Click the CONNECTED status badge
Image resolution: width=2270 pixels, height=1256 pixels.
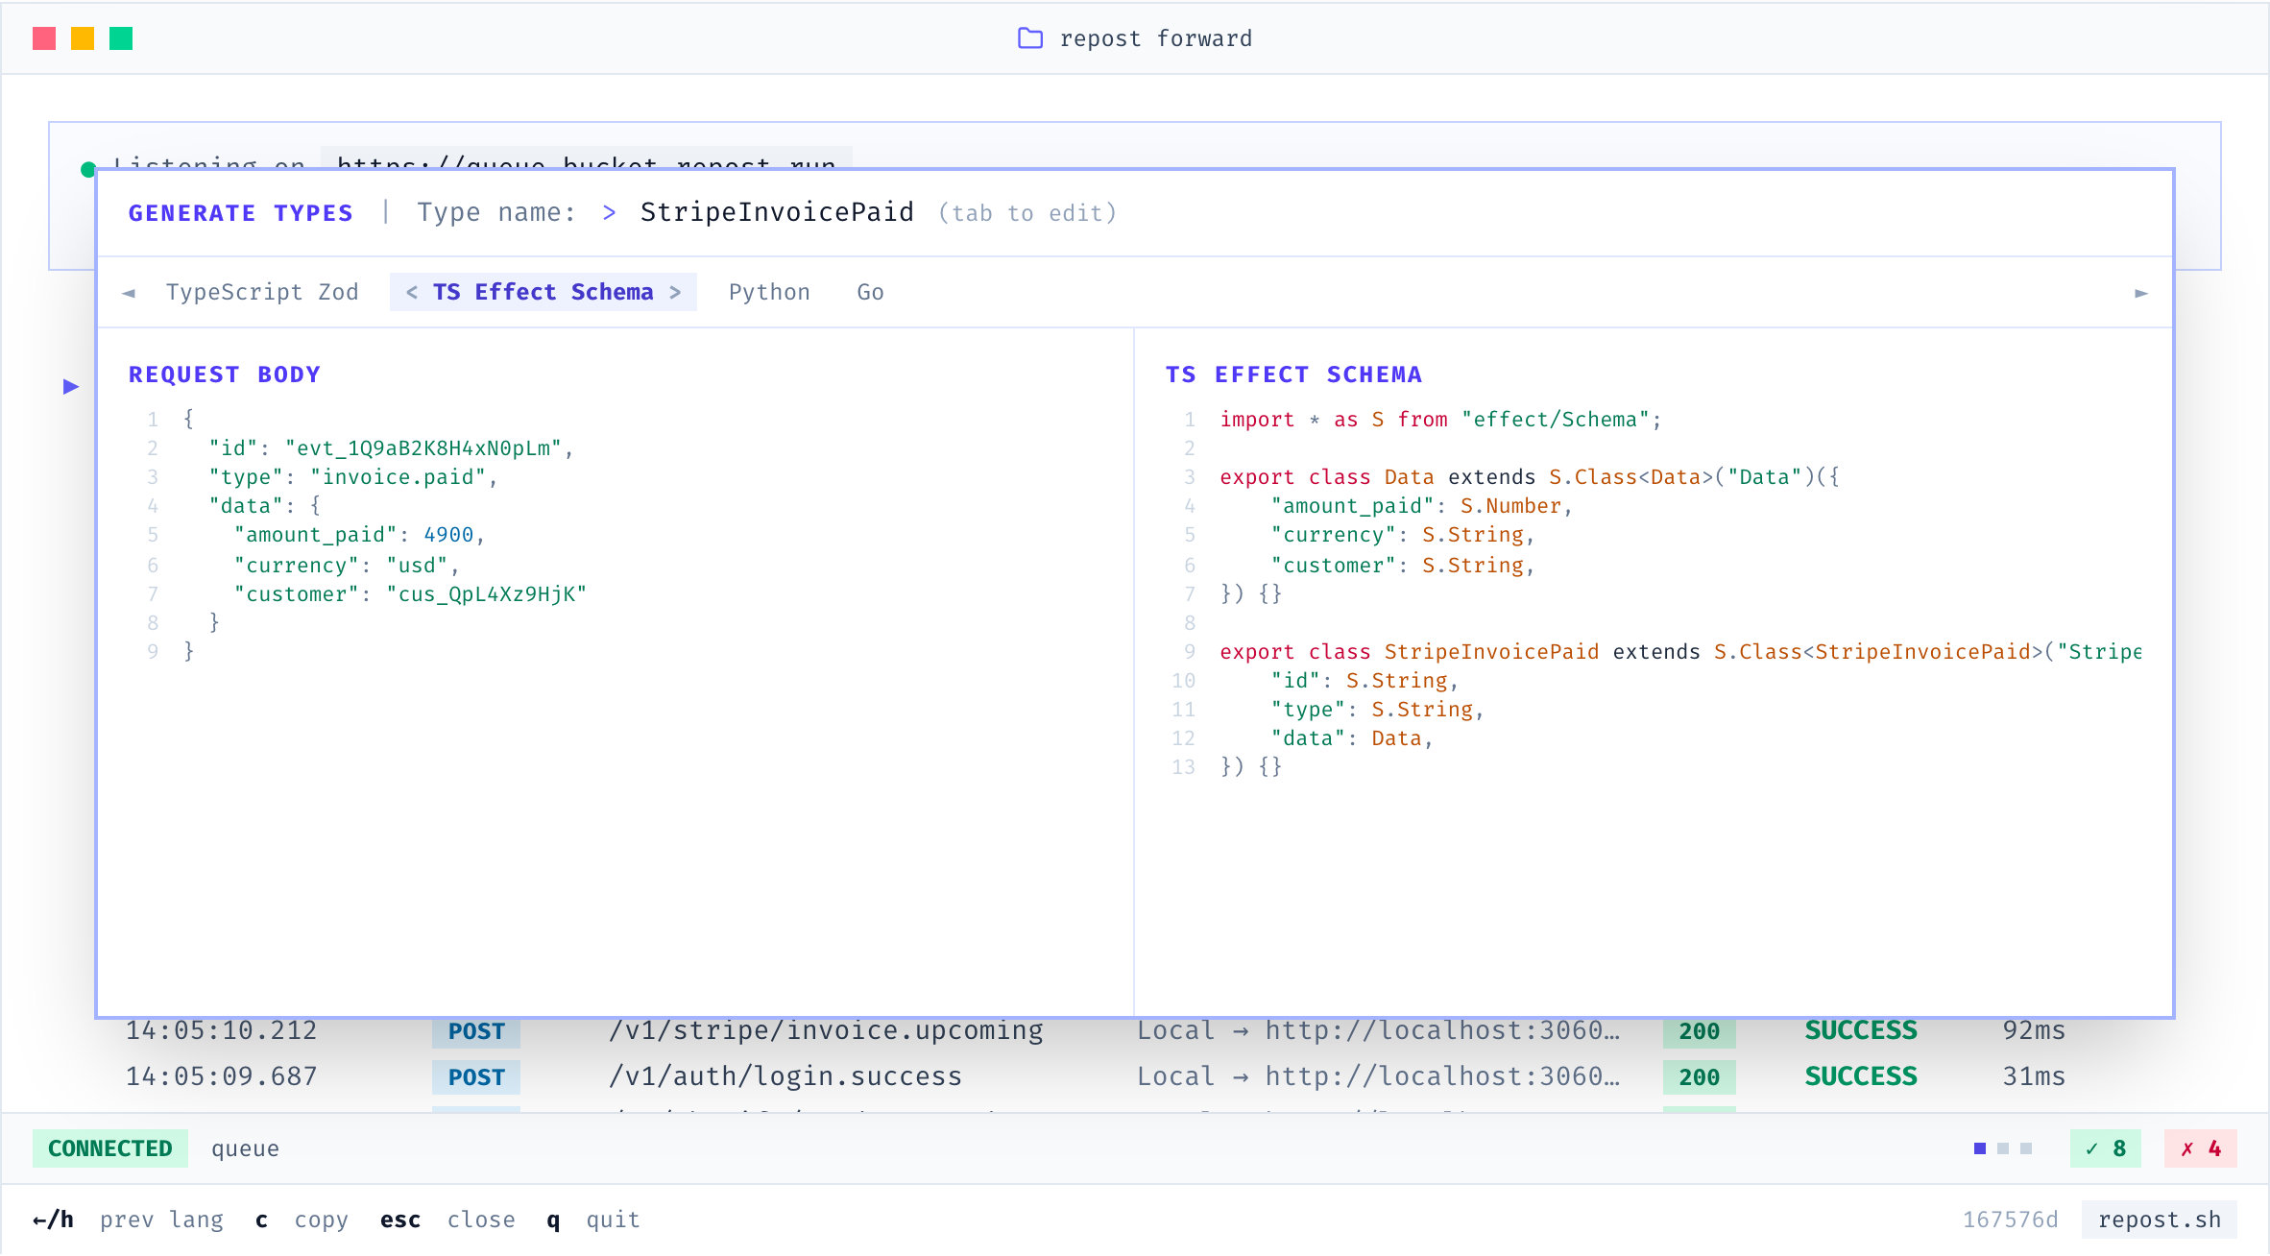110,1148
